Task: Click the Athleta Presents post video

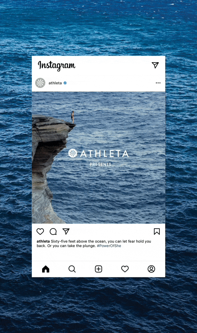Action: pos(98,157)
